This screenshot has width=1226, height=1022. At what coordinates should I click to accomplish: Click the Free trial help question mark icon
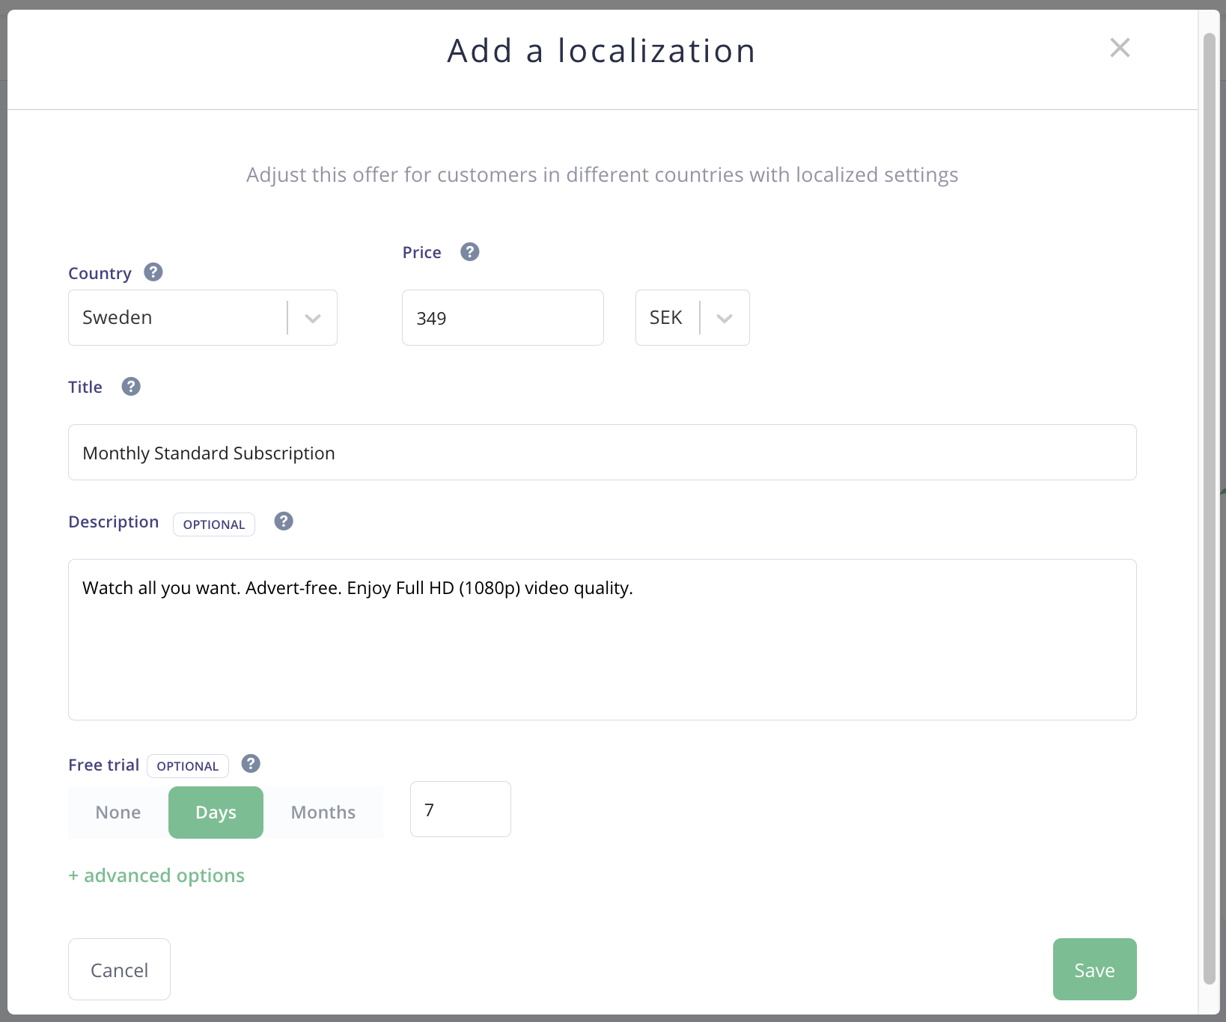[x=251, y=764]
